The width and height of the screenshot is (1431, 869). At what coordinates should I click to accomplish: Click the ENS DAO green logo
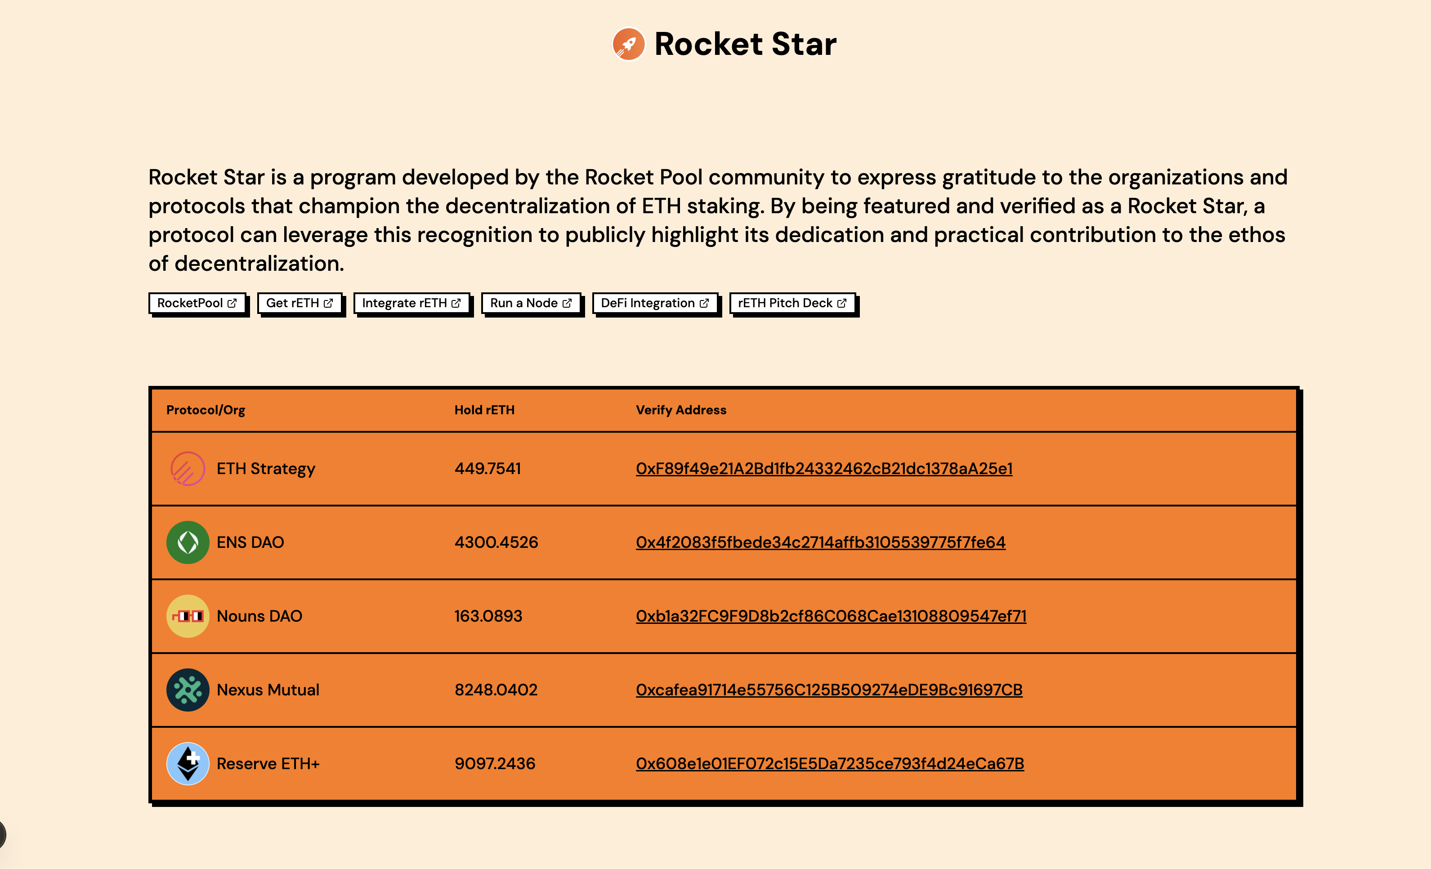[188, 542]
